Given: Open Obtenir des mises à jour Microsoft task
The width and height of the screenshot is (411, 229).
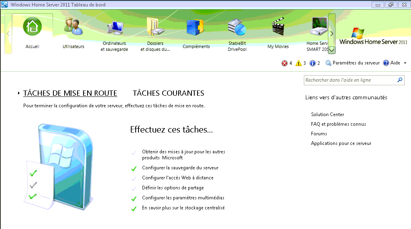Looking at the screenshot, I should click(183, 155).
